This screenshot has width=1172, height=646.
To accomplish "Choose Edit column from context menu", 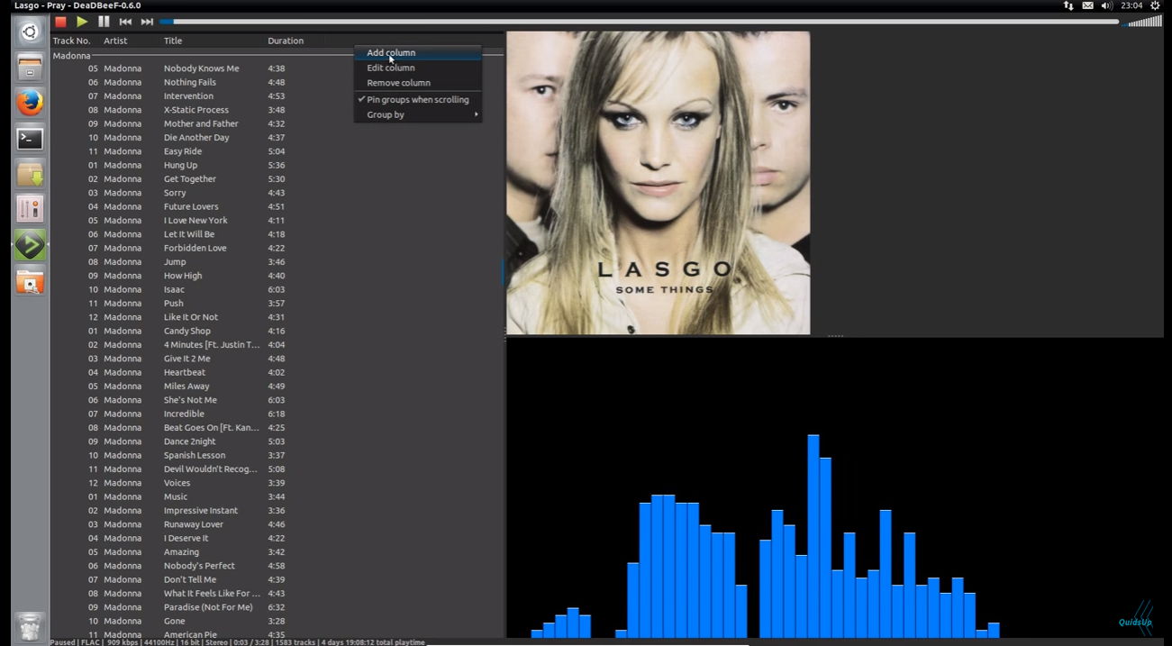I will tap(418, 68).
